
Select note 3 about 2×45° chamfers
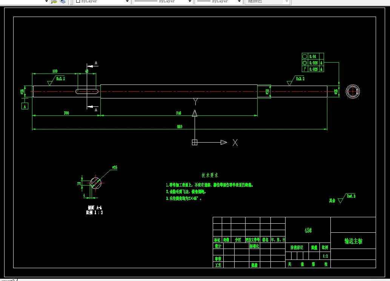click(184, 198)
